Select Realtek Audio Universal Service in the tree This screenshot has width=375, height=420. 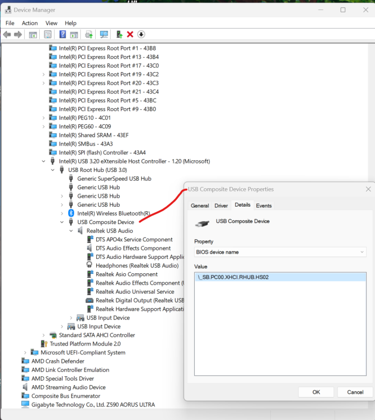(135, 291)
